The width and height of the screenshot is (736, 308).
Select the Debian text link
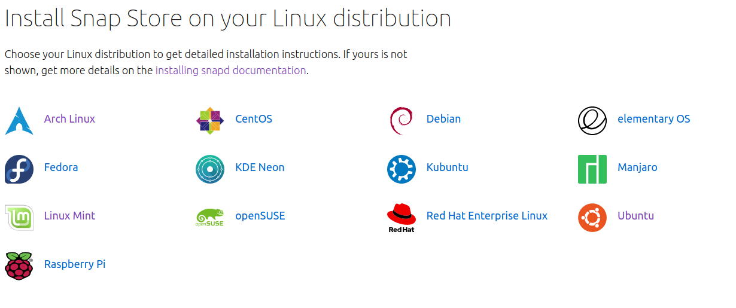pyautogui.click(x=443, y=119)
